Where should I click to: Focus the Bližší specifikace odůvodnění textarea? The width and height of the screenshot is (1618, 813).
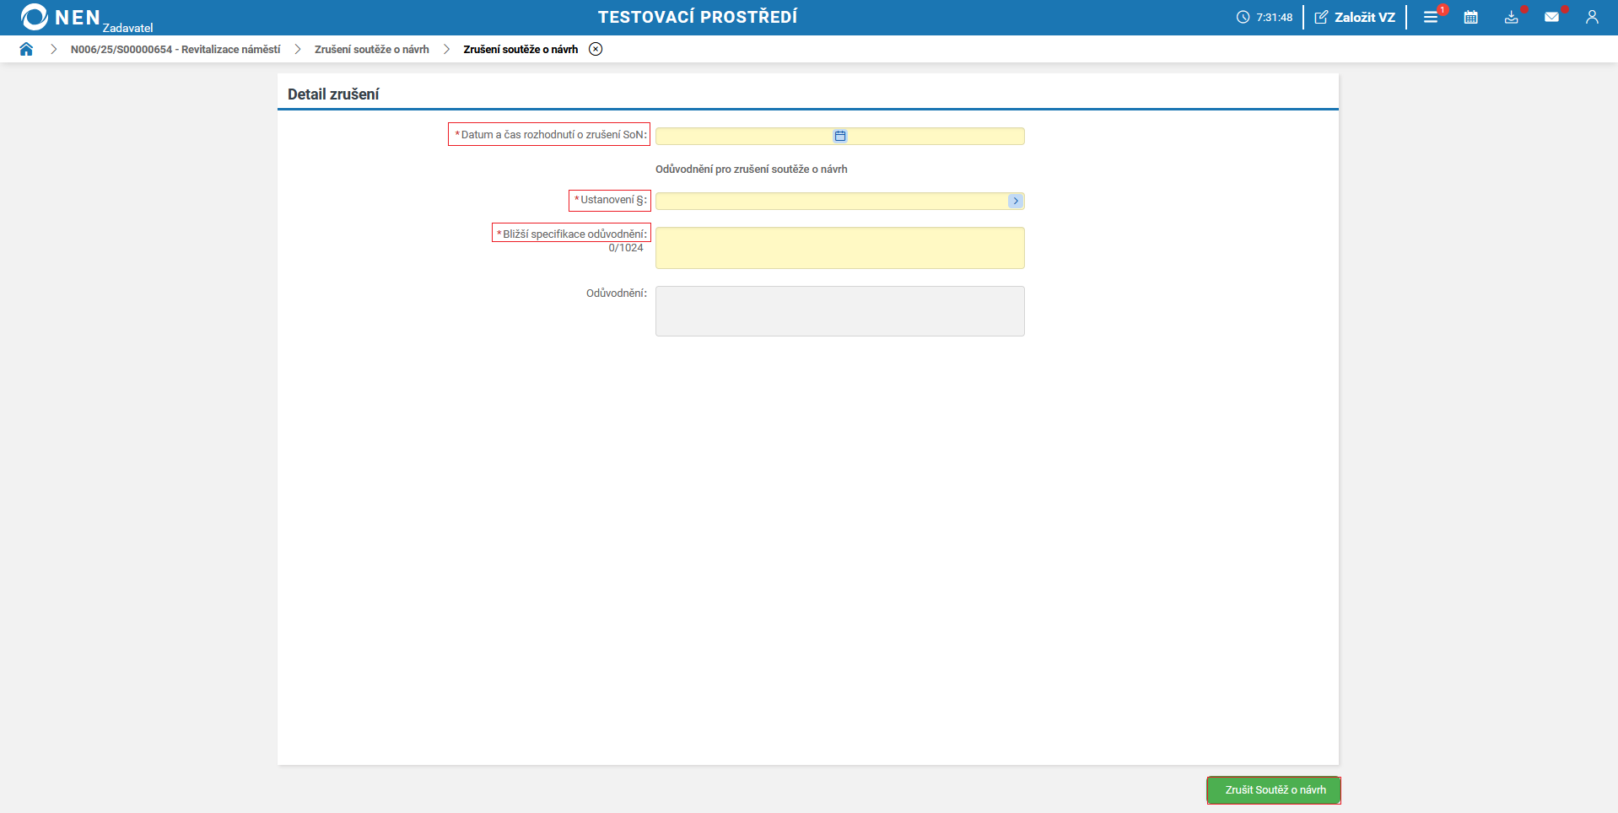(x=840, y=248)
